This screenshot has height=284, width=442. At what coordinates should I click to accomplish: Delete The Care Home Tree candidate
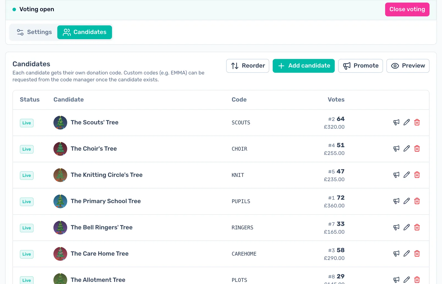click(x=417, y=253)
